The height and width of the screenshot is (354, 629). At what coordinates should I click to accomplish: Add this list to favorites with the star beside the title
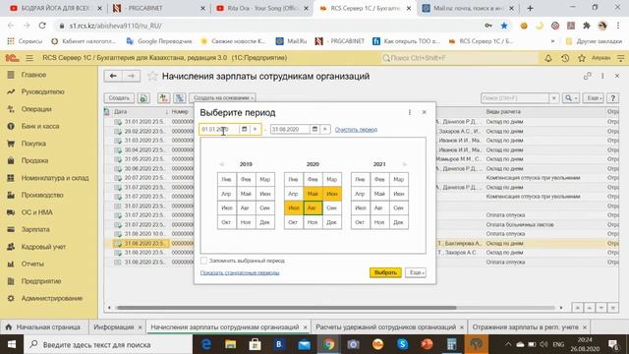coord(152,77)
